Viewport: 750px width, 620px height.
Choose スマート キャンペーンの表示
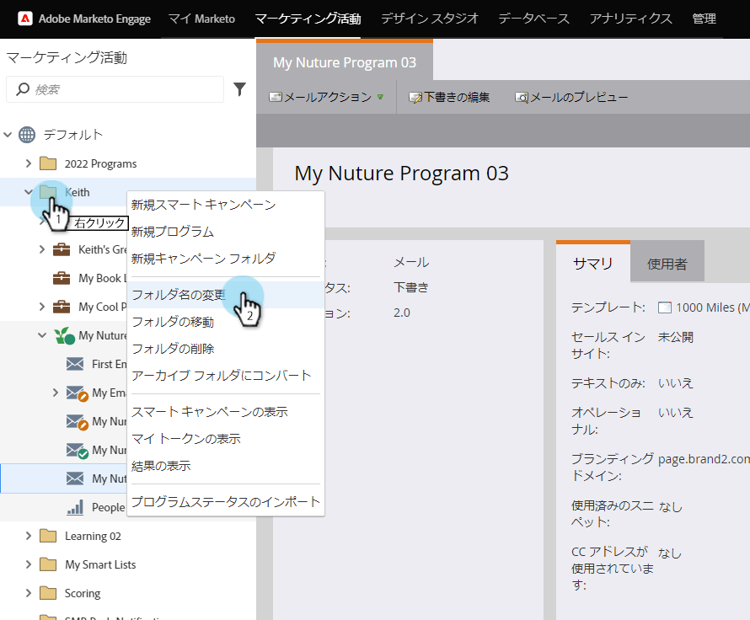[226, 412]
